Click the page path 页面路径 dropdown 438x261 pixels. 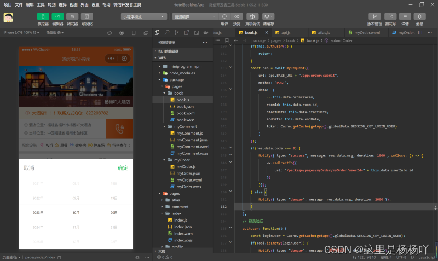(x=11, y=257)
